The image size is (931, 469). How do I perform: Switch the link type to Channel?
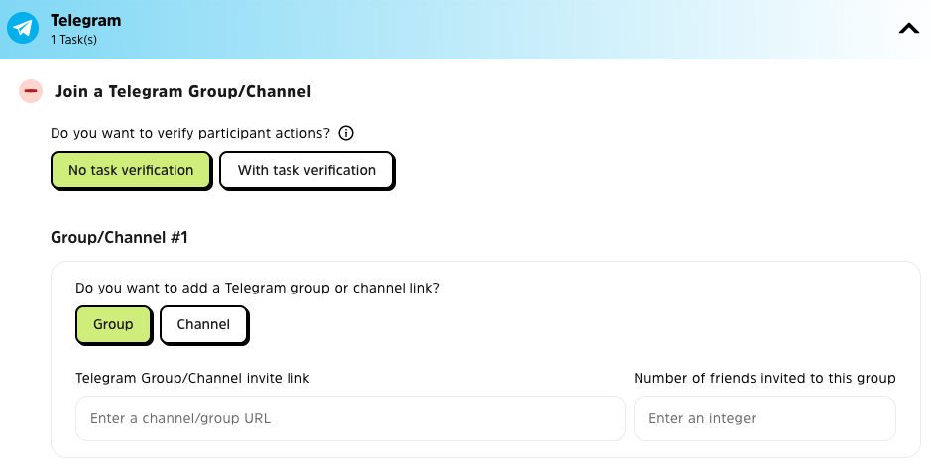point(203,324)
